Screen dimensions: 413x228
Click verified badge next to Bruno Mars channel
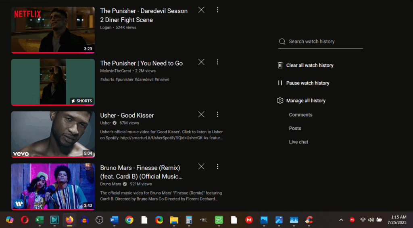(x=125, y=184)
